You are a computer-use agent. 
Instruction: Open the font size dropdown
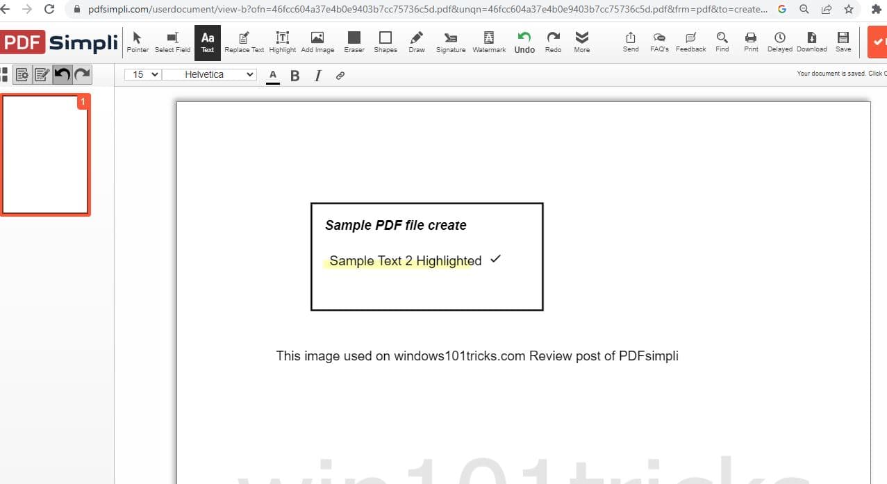point(142,74)
